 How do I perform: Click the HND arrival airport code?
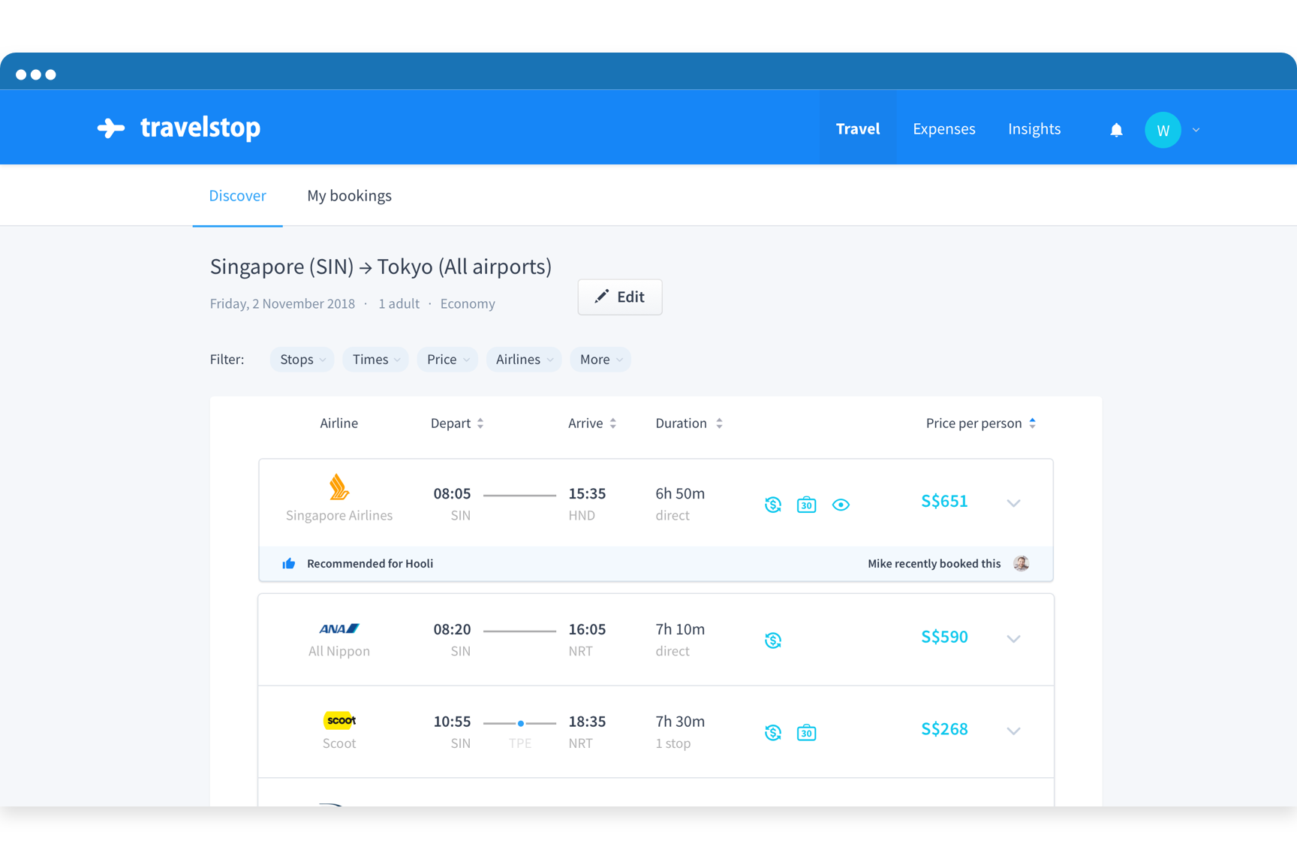(582, 516)
